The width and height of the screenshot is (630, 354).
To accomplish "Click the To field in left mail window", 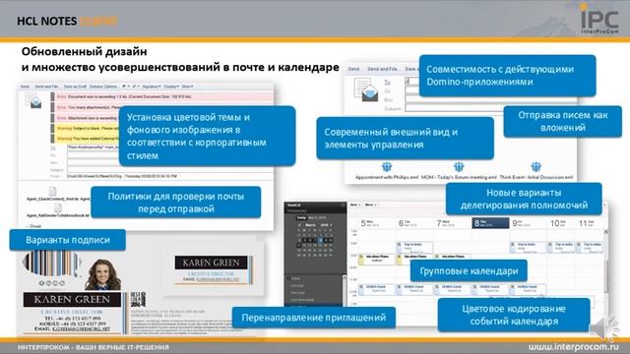I will (93, 147).
